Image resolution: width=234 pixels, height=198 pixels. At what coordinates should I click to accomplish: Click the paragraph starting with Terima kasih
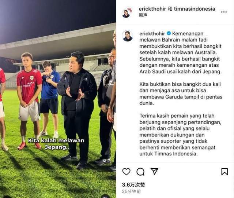click(x=180, y=135)
